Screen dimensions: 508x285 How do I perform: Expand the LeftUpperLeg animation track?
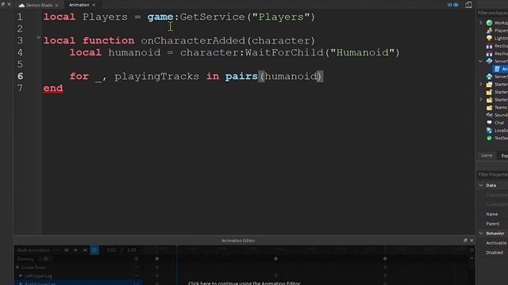pyautogui.click(x=21, y=275)
